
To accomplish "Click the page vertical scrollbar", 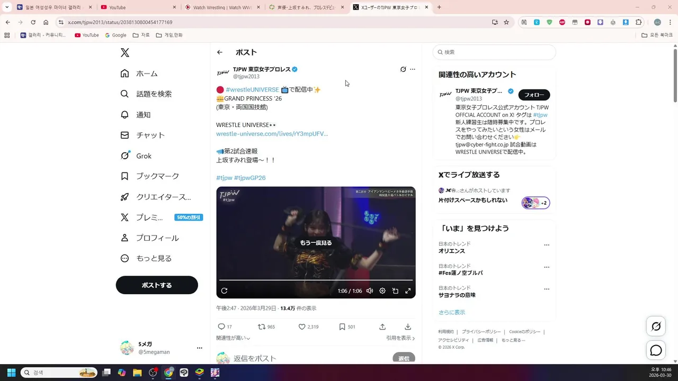I will coord(675,75).
